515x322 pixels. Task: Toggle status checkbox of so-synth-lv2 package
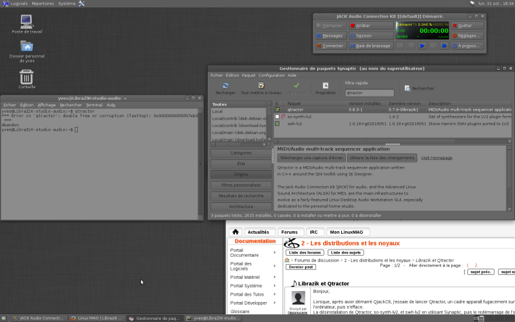click(x=277, y=117)
